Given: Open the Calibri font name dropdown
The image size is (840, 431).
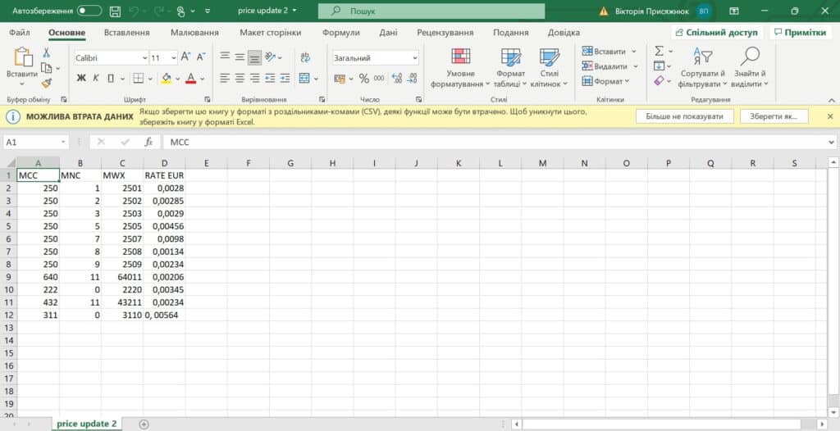Looking at the screenshot, I should coord(110,58).
